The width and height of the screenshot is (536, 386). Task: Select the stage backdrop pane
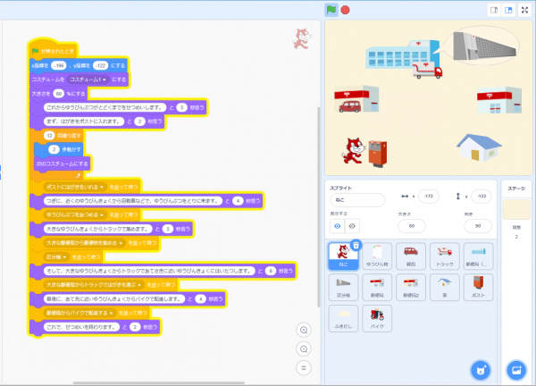[x=515, y=214]
